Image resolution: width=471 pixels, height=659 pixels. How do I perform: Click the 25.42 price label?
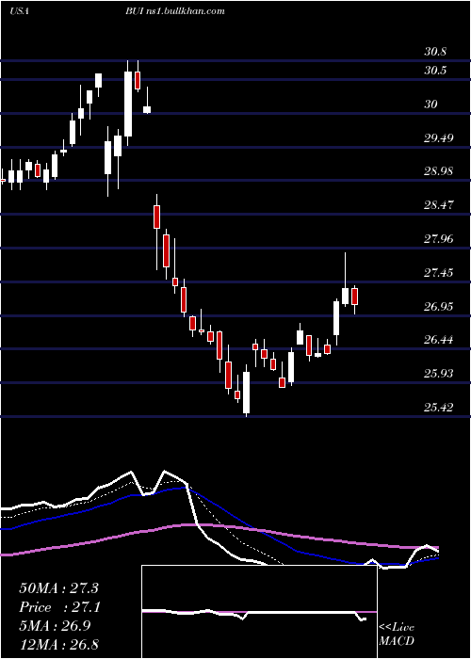click(438, 408)
